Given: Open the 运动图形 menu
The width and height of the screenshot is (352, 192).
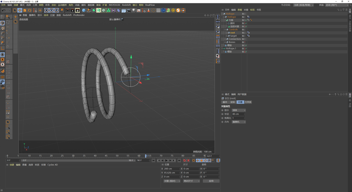Looking at the screenshot, I should [62, 5].
